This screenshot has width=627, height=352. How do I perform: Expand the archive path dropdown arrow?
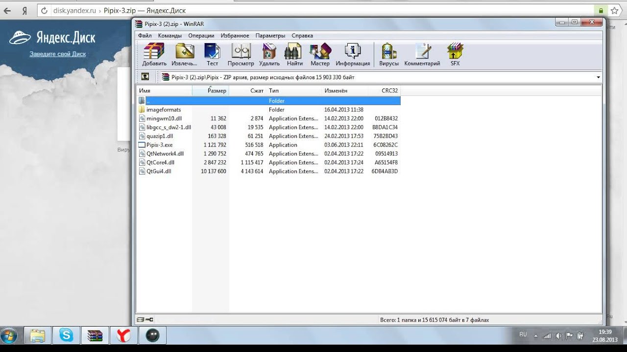click(x=598, y=77)
